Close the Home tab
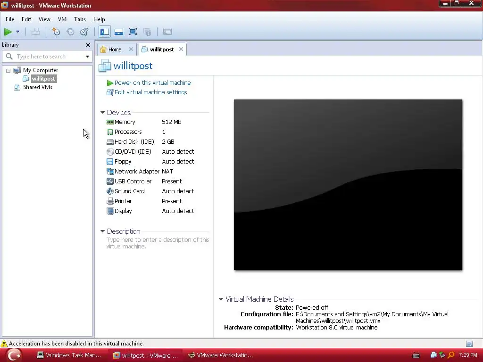Image resolution: width=483 pixels, height=362 pixels. point(131,49)
